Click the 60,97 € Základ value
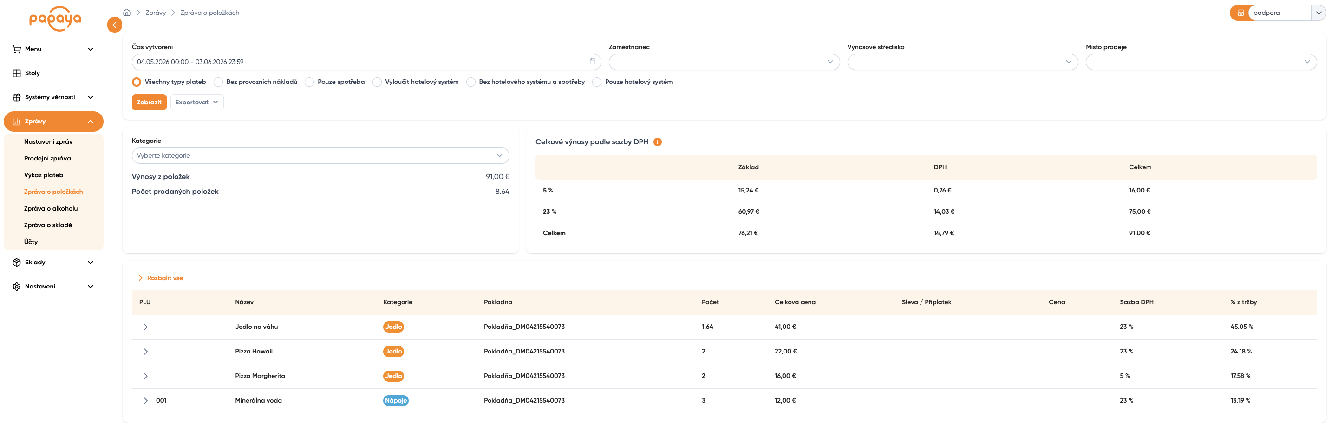 (749, 212)
